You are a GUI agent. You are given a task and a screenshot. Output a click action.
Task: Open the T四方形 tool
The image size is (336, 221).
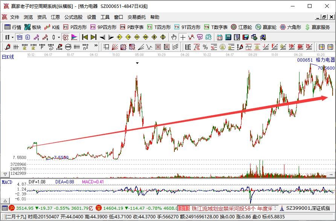click(x=159, y=27)
